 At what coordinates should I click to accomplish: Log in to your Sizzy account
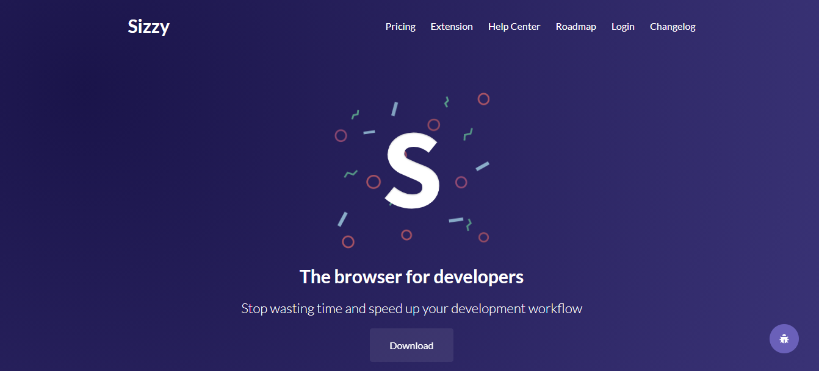click(x=622, y=26)
